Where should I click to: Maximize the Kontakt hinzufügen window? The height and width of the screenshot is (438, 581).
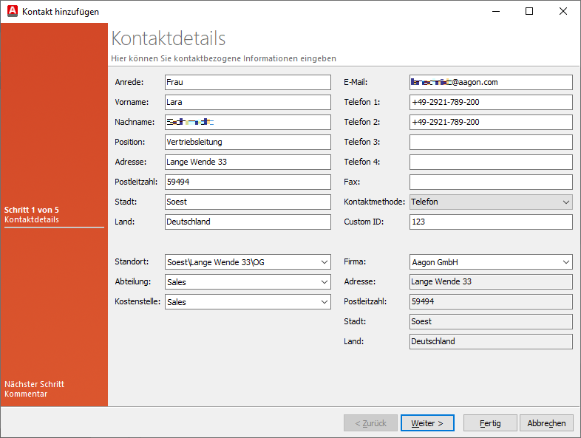(529, 11)
